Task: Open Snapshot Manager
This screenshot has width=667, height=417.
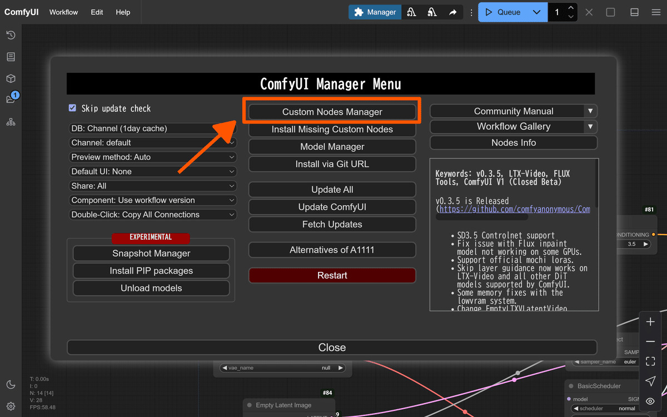Action: 151,254
